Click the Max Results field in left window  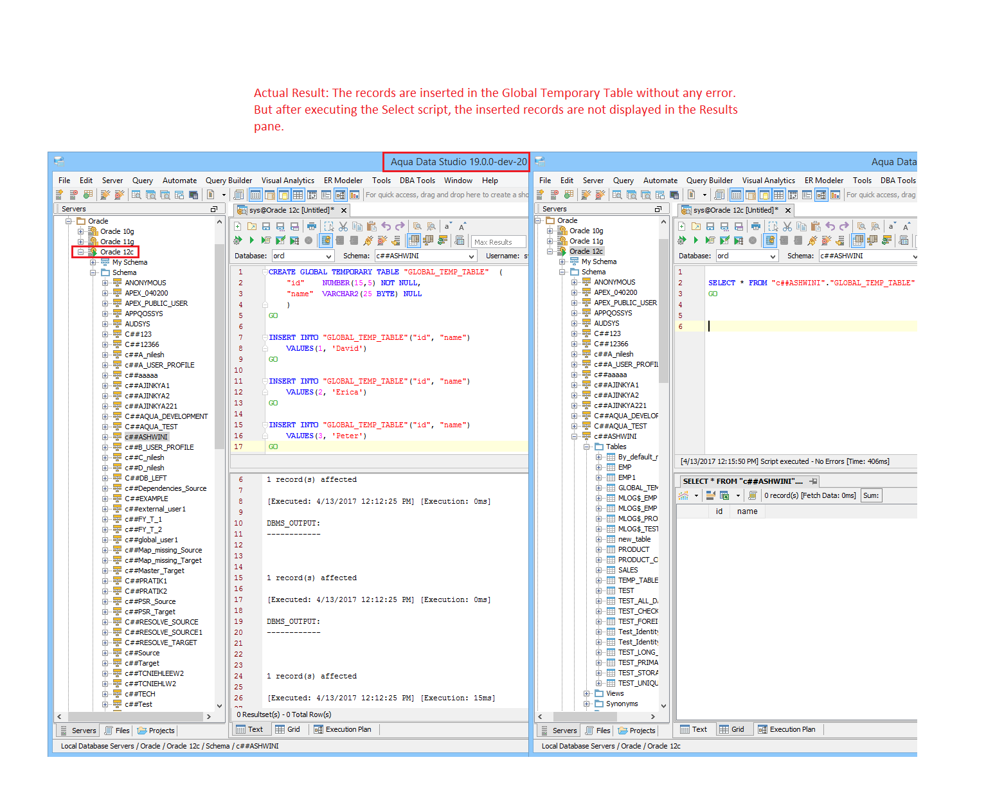pyautogui.click(x=498, y=242)
